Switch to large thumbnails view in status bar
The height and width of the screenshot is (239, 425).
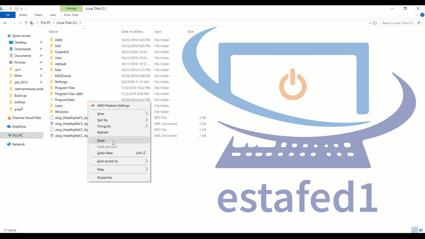tap(421, 230)
